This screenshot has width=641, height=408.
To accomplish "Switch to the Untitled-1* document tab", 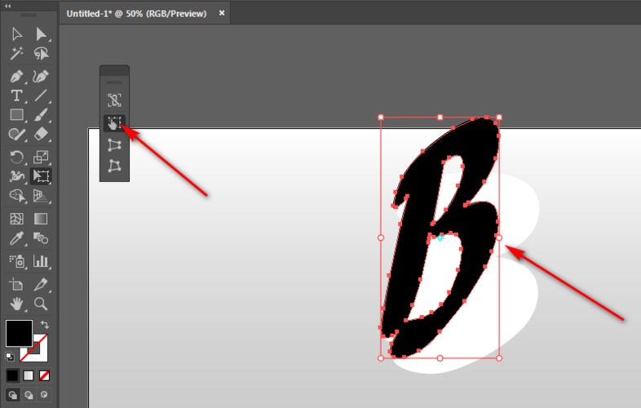I will pos(136,14).
